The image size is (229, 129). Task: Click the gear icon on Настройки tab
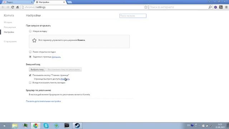tap(37, 2)
